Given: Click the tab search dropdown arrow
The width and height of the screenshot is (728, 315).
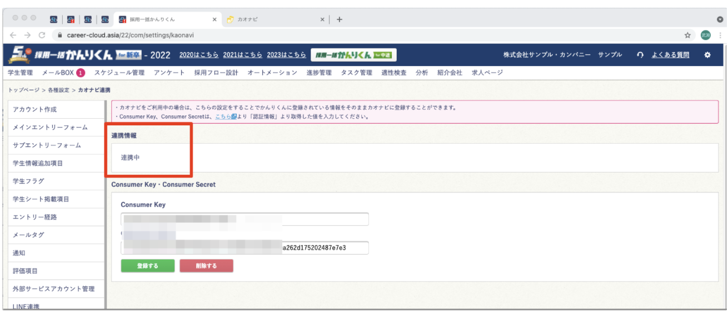Looking at the screenshot, I should coord(720,19).
